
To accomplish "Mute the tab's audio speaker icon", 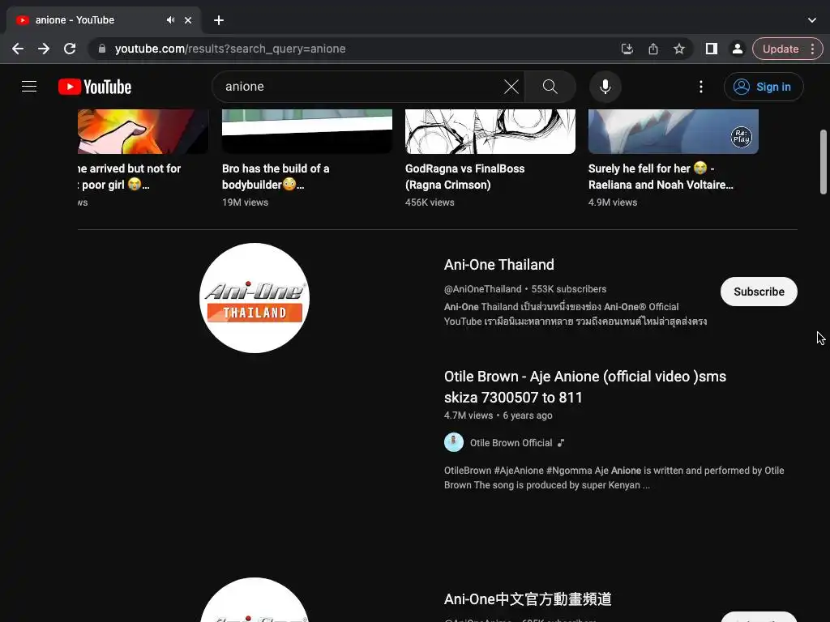I will 170,20.
